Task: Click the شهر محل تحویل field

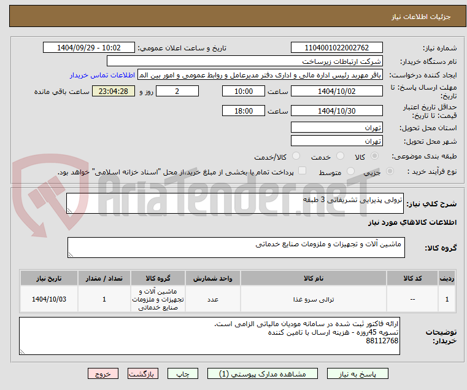Action: pyautogui.click(x=336, y=141)
